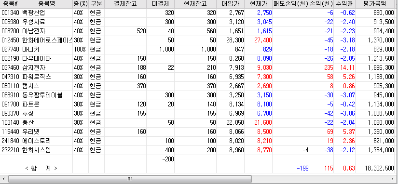Click stock code 001340

click(x=10, y=13)
